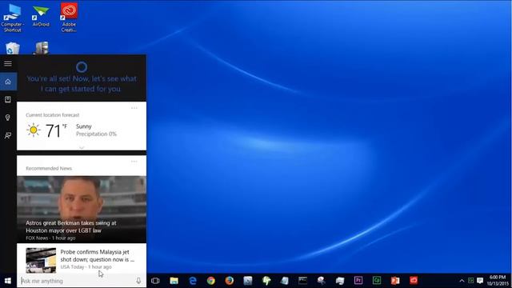Open the Windows Start button
This screenshot has height=288, width=512.
[x=8, y=281]
